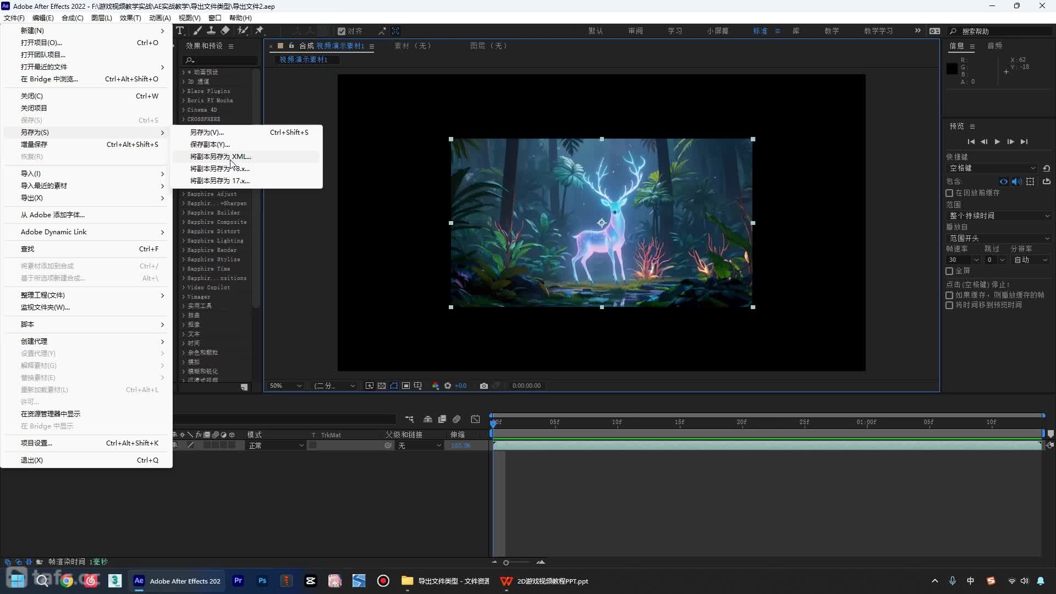Toggle the 对齐 snapping checkbox
Image resolution: width=1056 pixels, height=594 pixels.
pyautogui.click(x=342, y=31)
